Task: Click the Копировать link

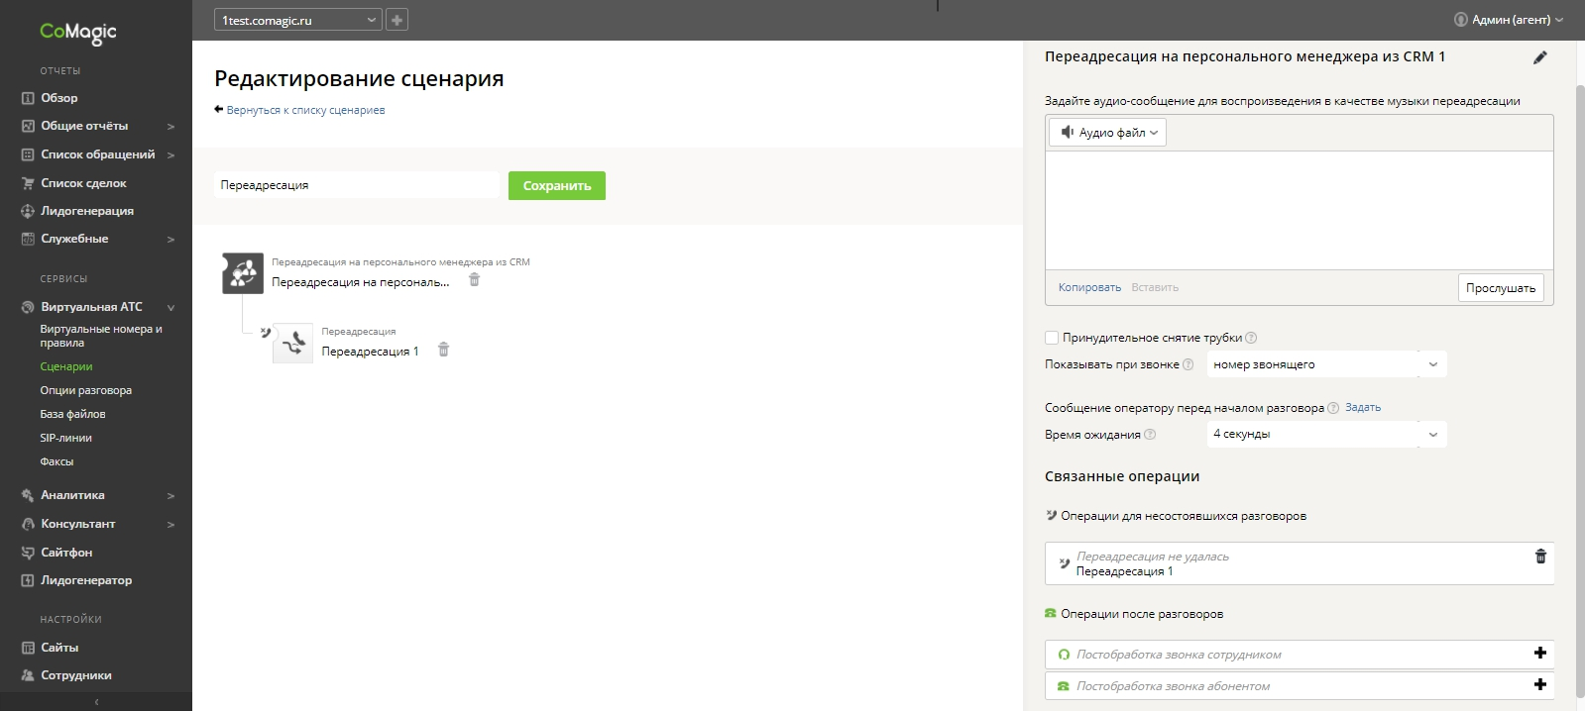Action: click(1089, 287)
